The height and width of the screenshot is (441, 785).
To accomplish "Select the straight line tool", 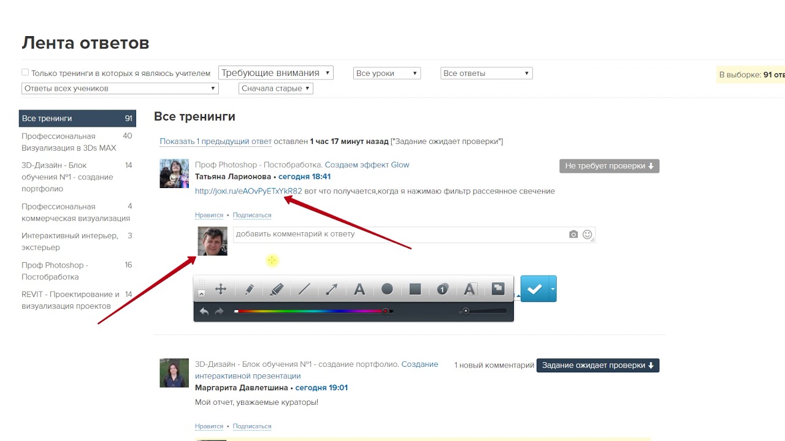I will (x=304, y=290).
